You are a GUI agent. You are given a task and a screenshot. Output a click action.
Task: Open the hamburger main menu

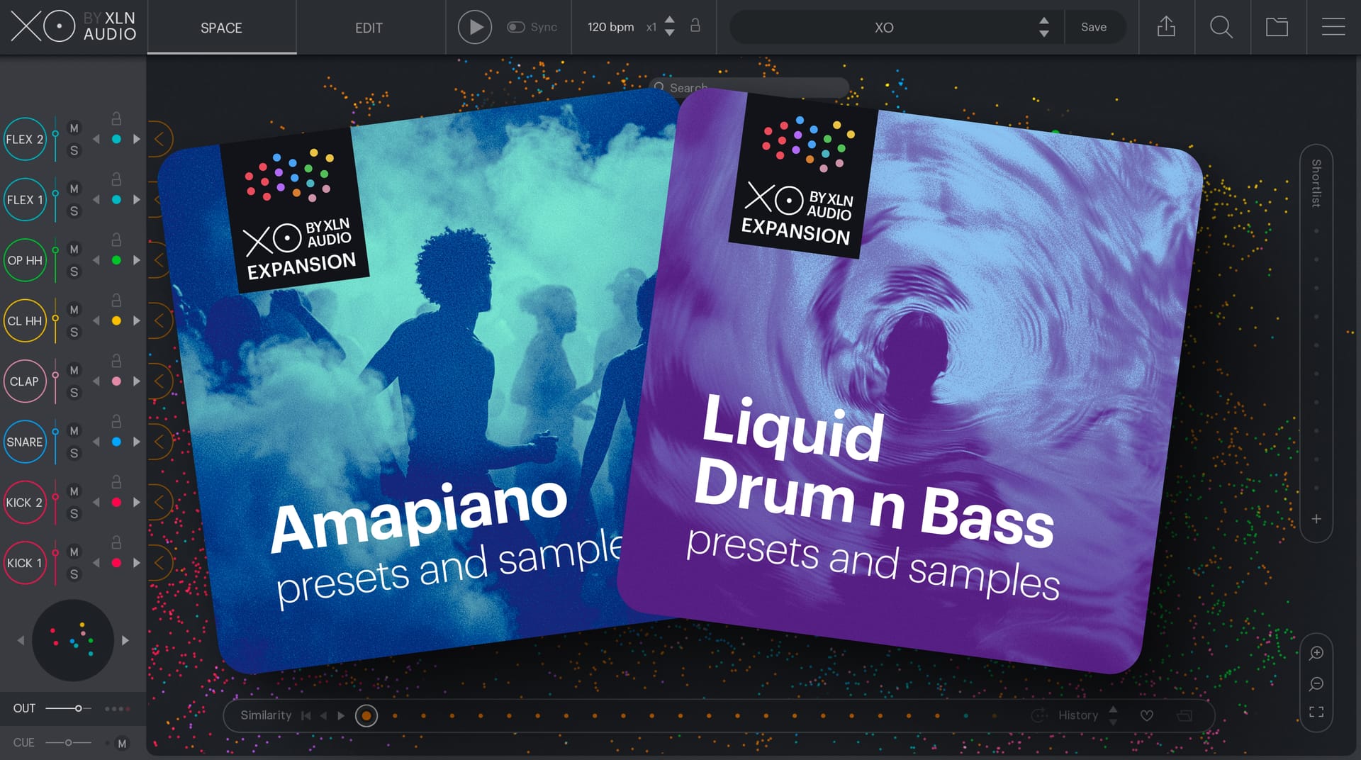pyautogui.click(x=1333, y=27)
